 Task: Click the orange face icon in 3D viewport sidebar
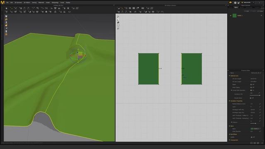[x=6, y=25]
